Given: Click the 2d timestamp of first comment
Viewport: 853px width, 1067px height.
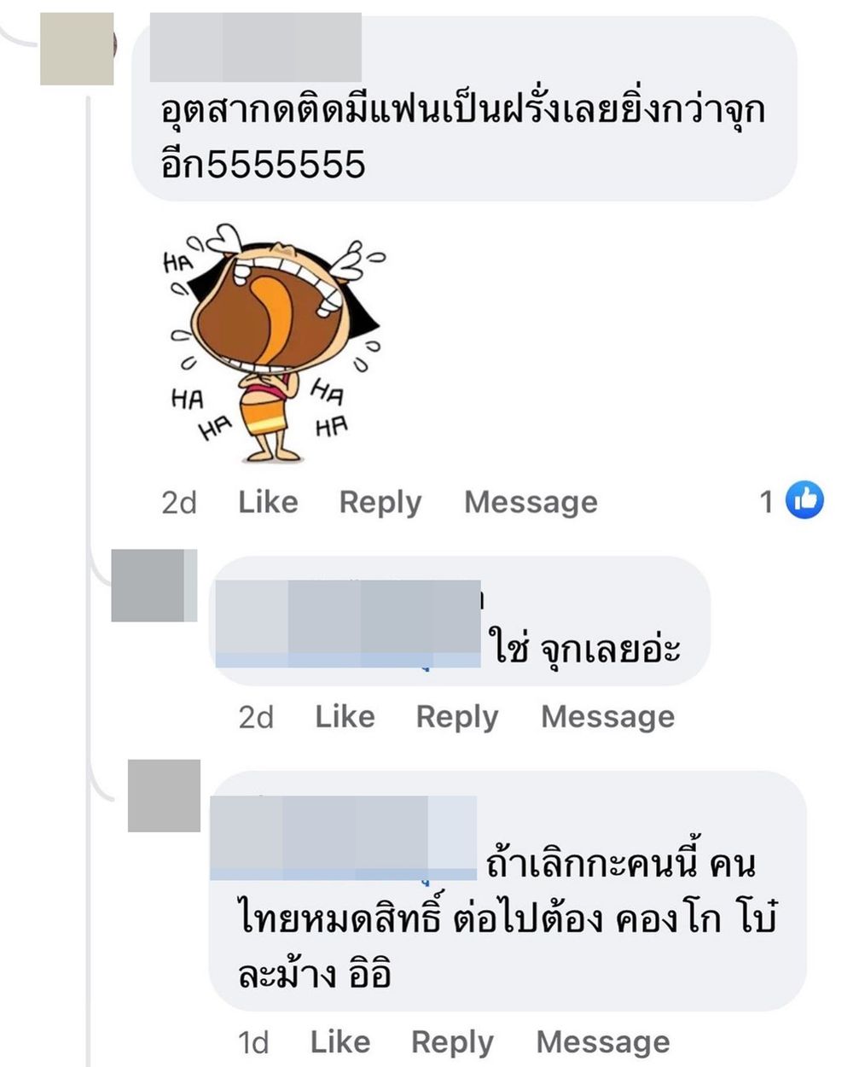Looking at the screenshot, I should tap(178, 503).
